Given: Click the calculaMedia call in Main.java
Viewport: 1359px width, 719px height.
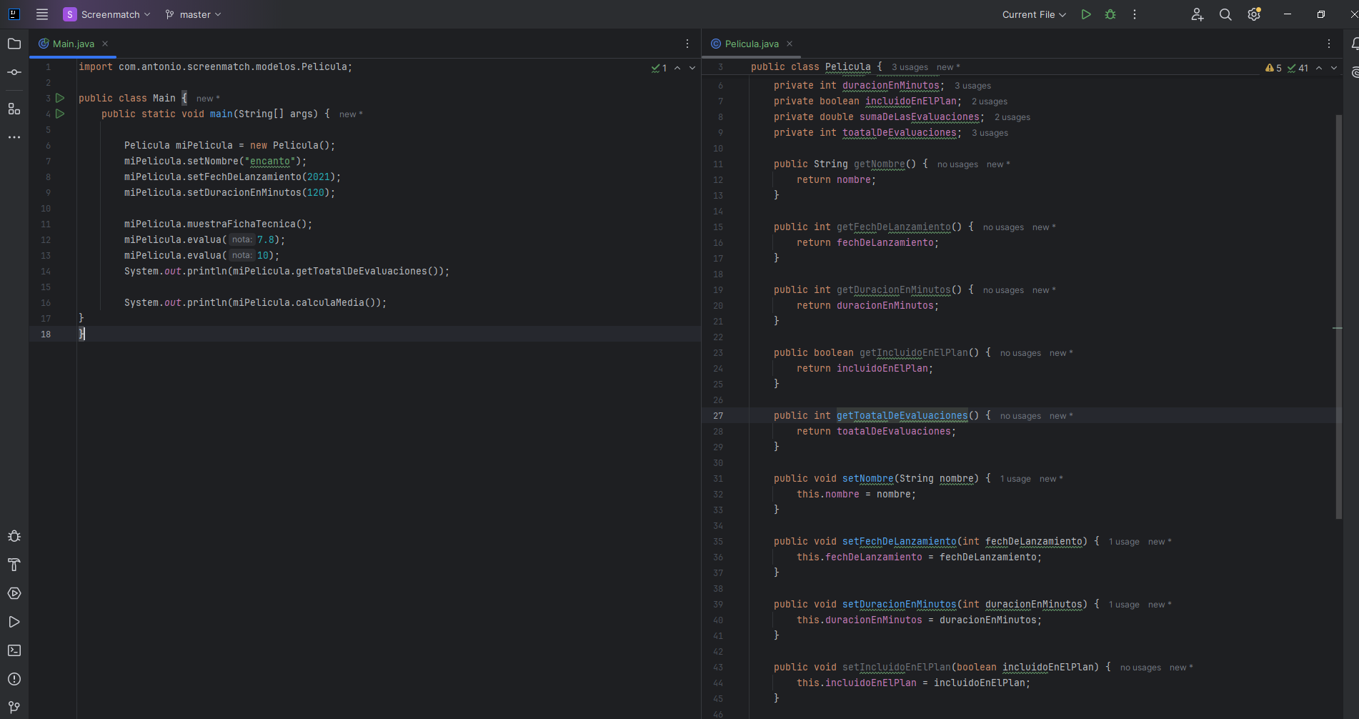Looking at the screenshot, I should click(329, 302).
